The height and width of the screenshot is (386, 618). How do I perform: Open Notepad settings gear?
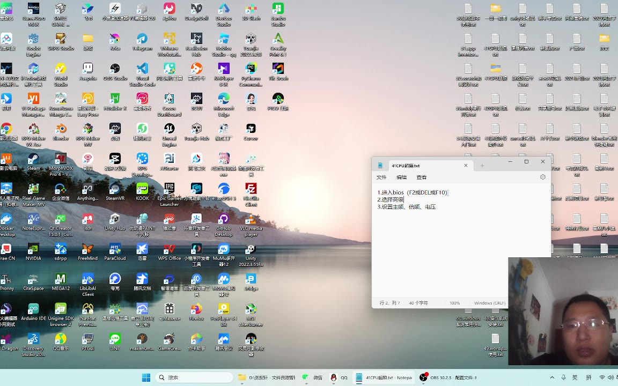click(x=543, y=177)
